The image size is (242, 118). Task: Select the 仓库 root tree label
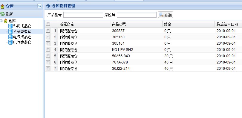pyautogui.click(x=12, y=21)
